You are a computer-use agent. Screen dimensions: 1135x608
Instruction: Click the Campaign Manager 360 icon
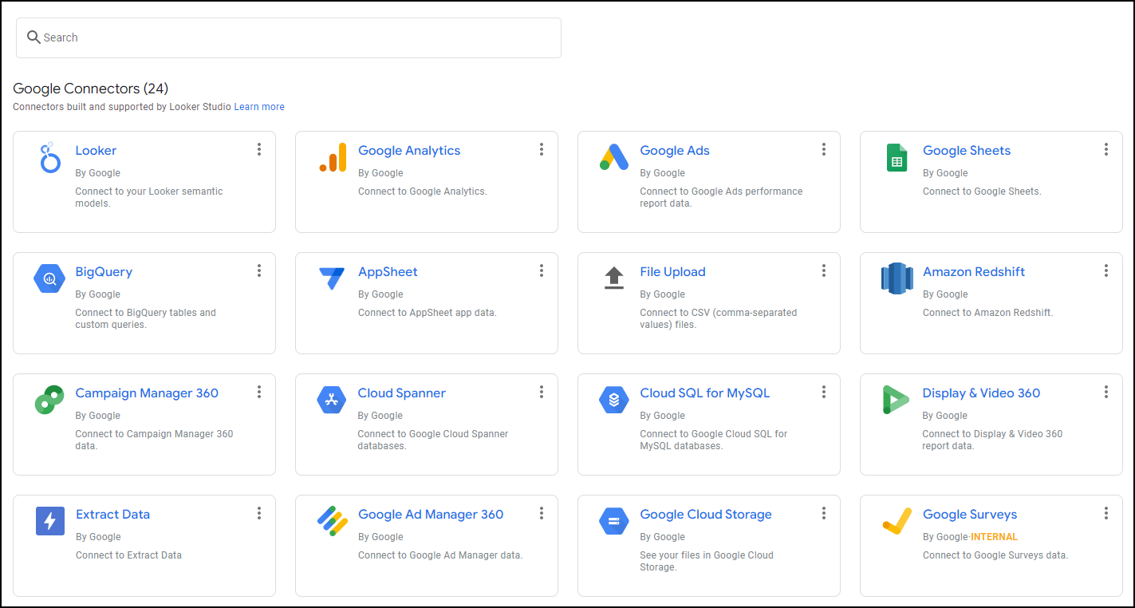click(x=49, y=400)
